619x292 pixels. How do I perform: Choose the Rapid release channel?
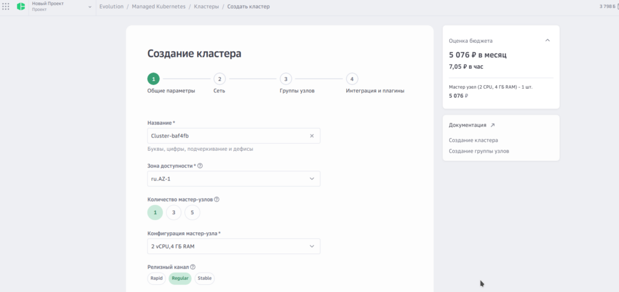[x=157, y=278]
